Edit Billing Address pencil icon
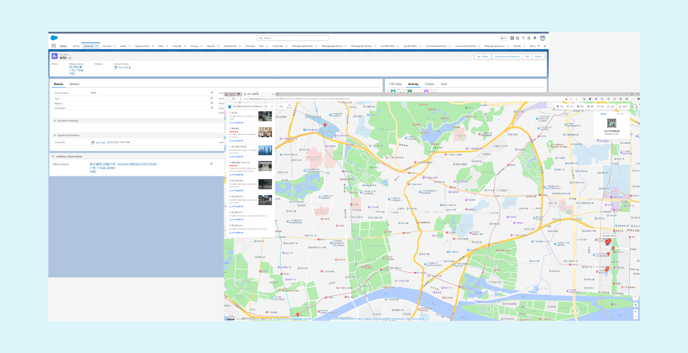688x353 pixels. point(211,164)
